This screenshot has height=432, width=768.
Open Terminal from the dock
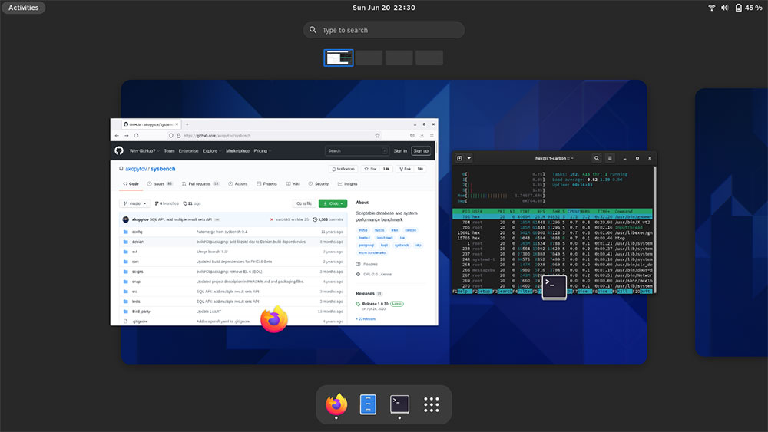click(399, 404)
